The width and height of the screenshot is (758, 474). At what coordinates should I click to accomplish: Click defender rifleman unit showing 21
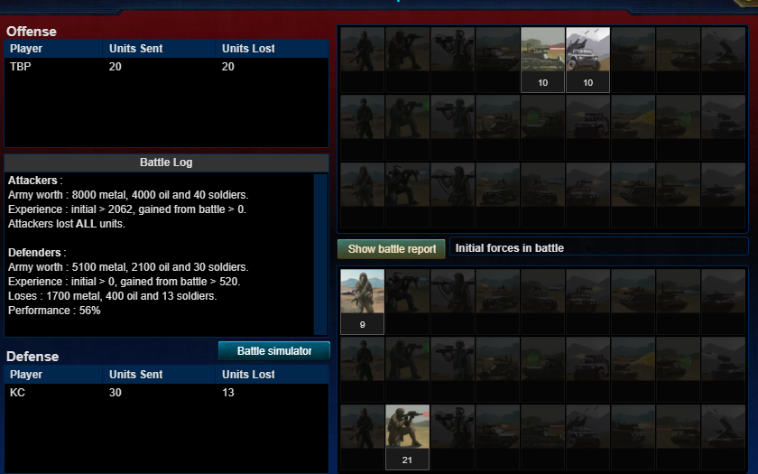[x=407, y=437]
